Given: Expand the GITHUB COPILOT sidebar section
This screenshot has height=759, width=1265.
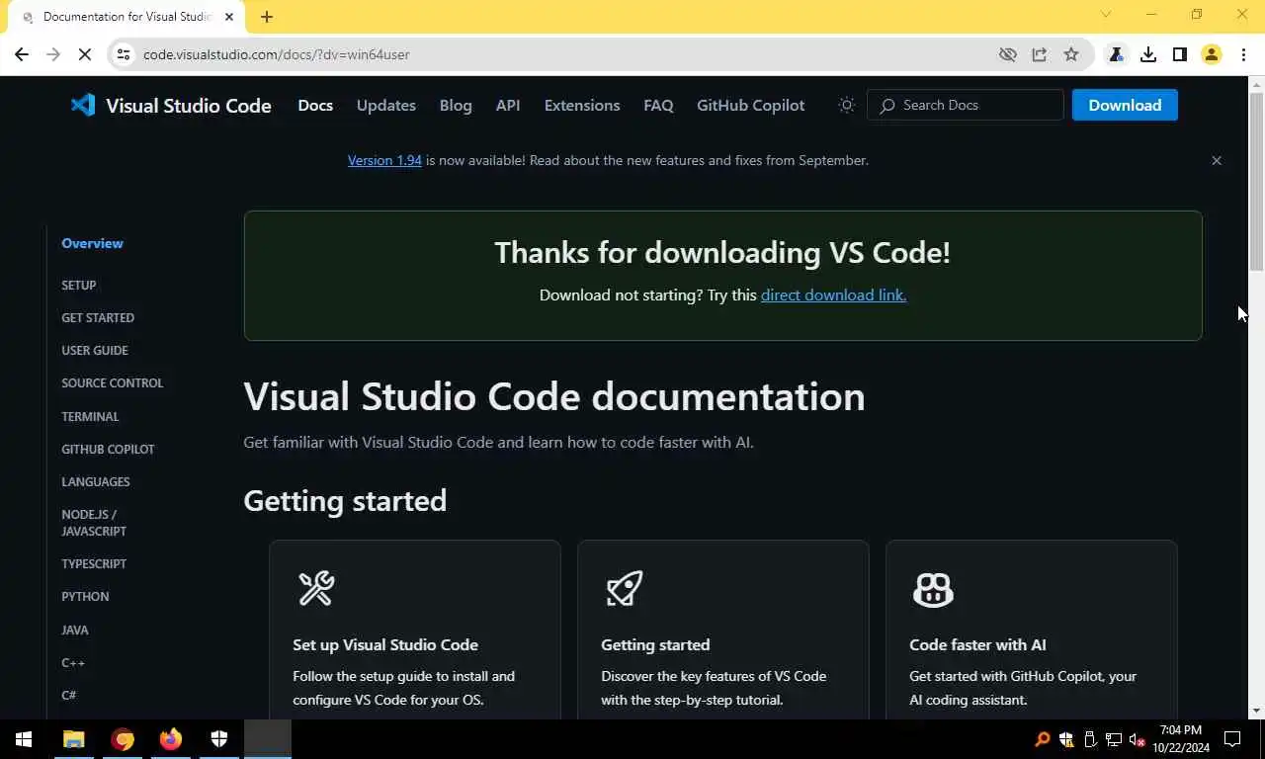Looking at the screenshot, I should 108,449.
